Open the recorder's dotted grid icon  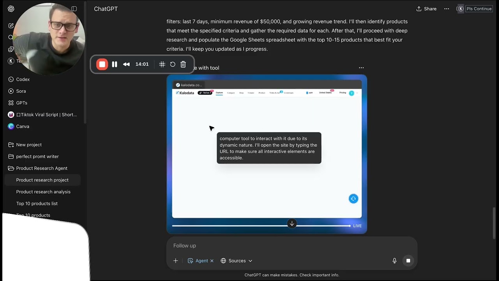click(162, 64)
